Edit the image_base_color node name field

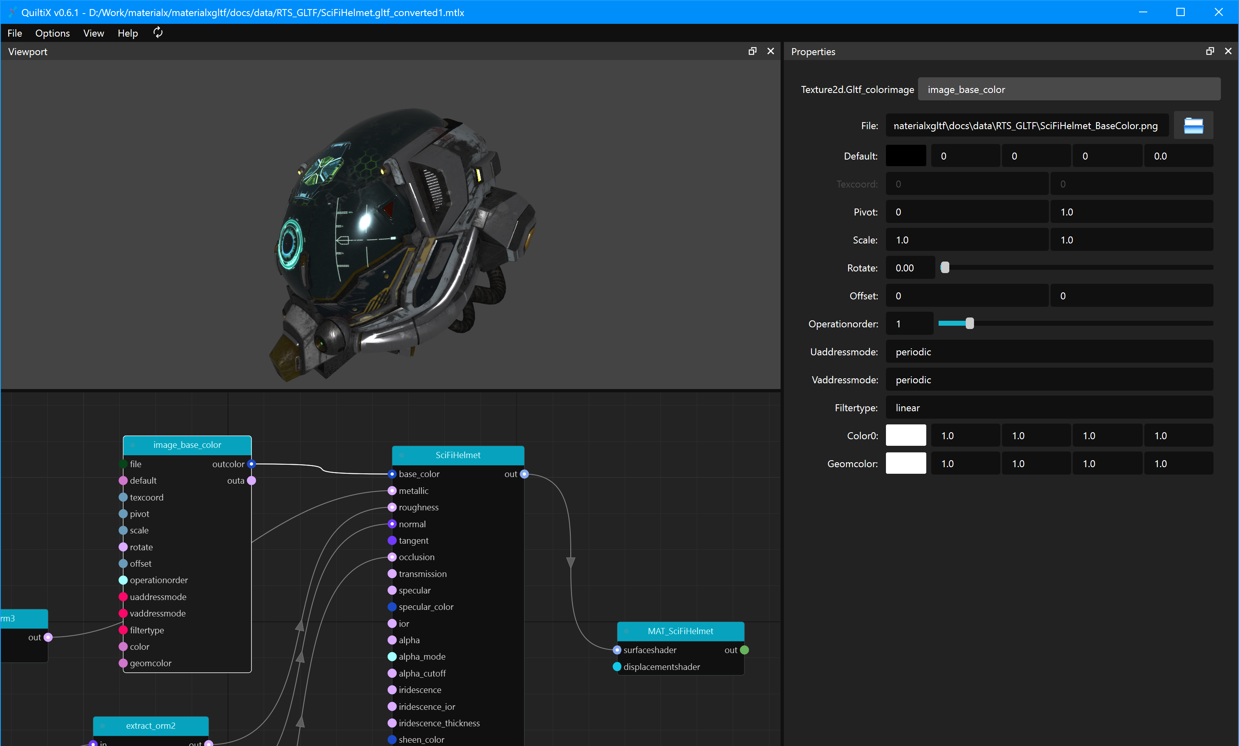coord(1069,90)
